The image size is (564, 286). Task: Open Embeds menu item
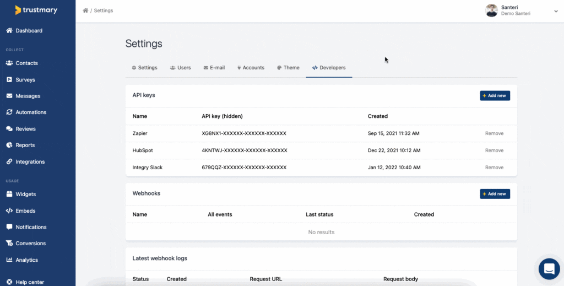click(25, 211)
